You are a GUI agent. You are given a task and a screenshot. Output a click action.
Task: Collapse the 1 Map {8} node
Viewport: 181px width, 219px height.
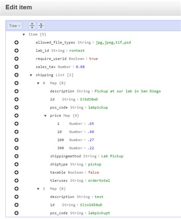click(38, 189)
